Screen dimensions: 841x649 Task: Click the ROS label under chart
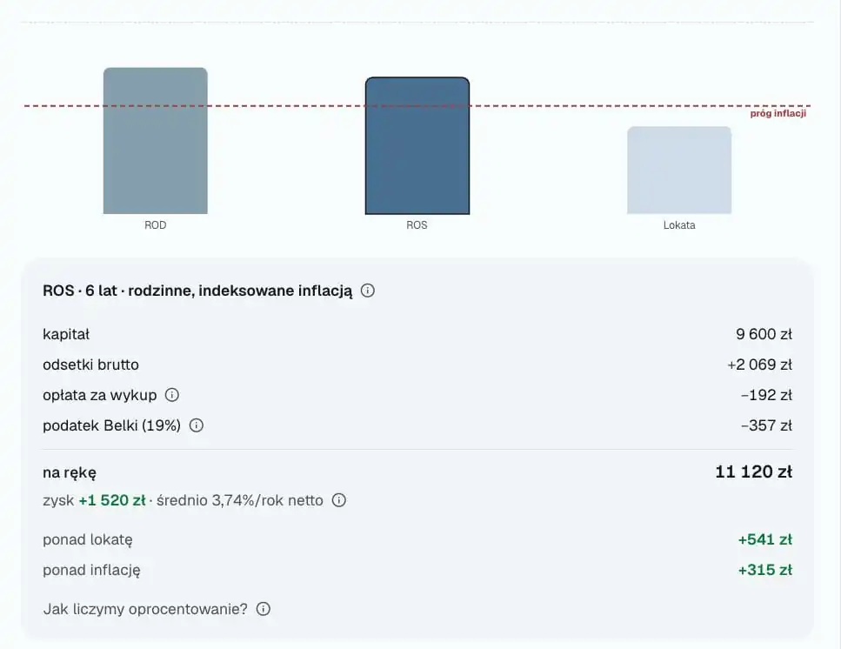(417, 225)
